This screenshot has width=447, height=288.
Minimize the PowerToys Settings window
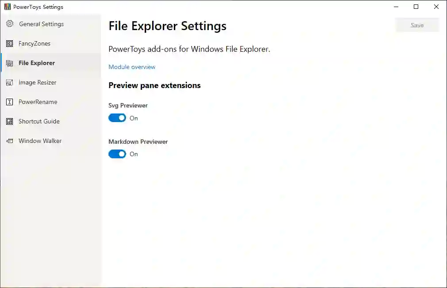coord(396,7)
